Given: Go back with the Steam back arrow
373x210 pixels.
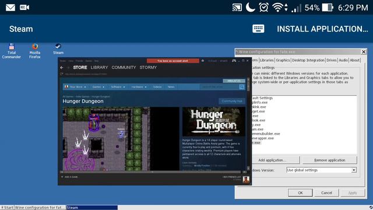Looking at the screenshot, I should pos(62,68).
